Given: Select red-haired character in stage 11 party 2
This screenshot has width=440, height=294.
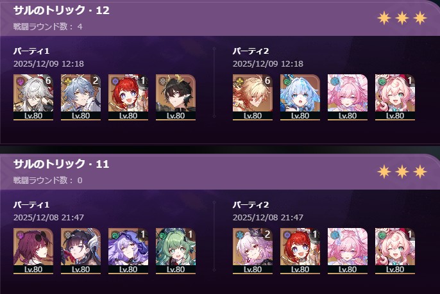Looking at the screenshot, I should click(300, 251).
